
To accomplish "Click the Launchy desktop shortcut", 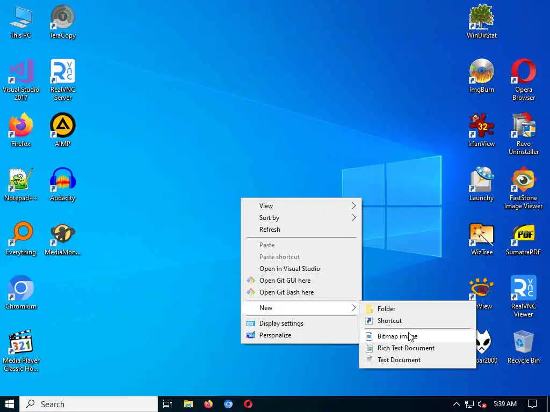I will 482,185.
